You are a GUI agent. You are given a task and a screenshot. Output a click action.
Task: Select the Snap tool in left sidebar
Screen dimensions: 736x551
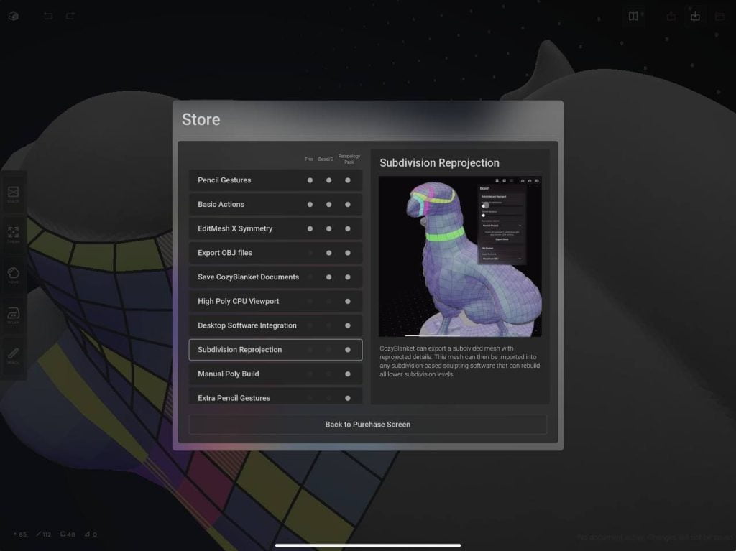(14, 193)
